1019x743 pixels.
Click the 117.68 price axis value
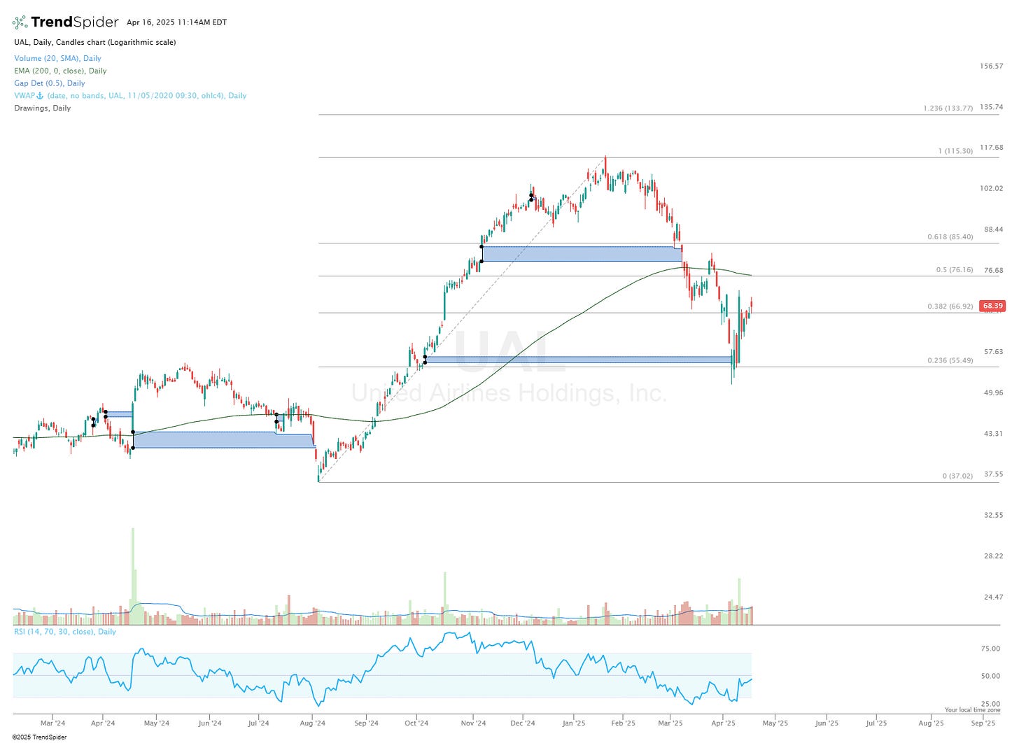click(992, 148)
